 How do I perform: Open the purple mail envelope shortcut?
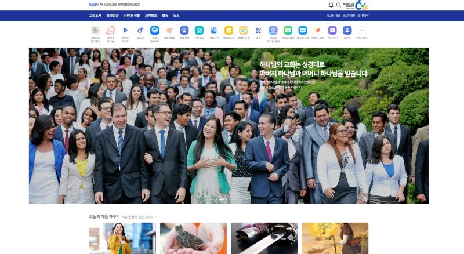pyautogui.click(x=332, y=30)
